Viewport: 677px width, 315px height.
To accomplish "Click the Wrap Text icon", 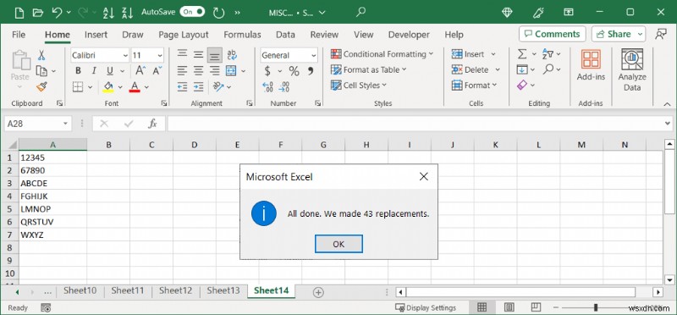I will click(232, 54).
